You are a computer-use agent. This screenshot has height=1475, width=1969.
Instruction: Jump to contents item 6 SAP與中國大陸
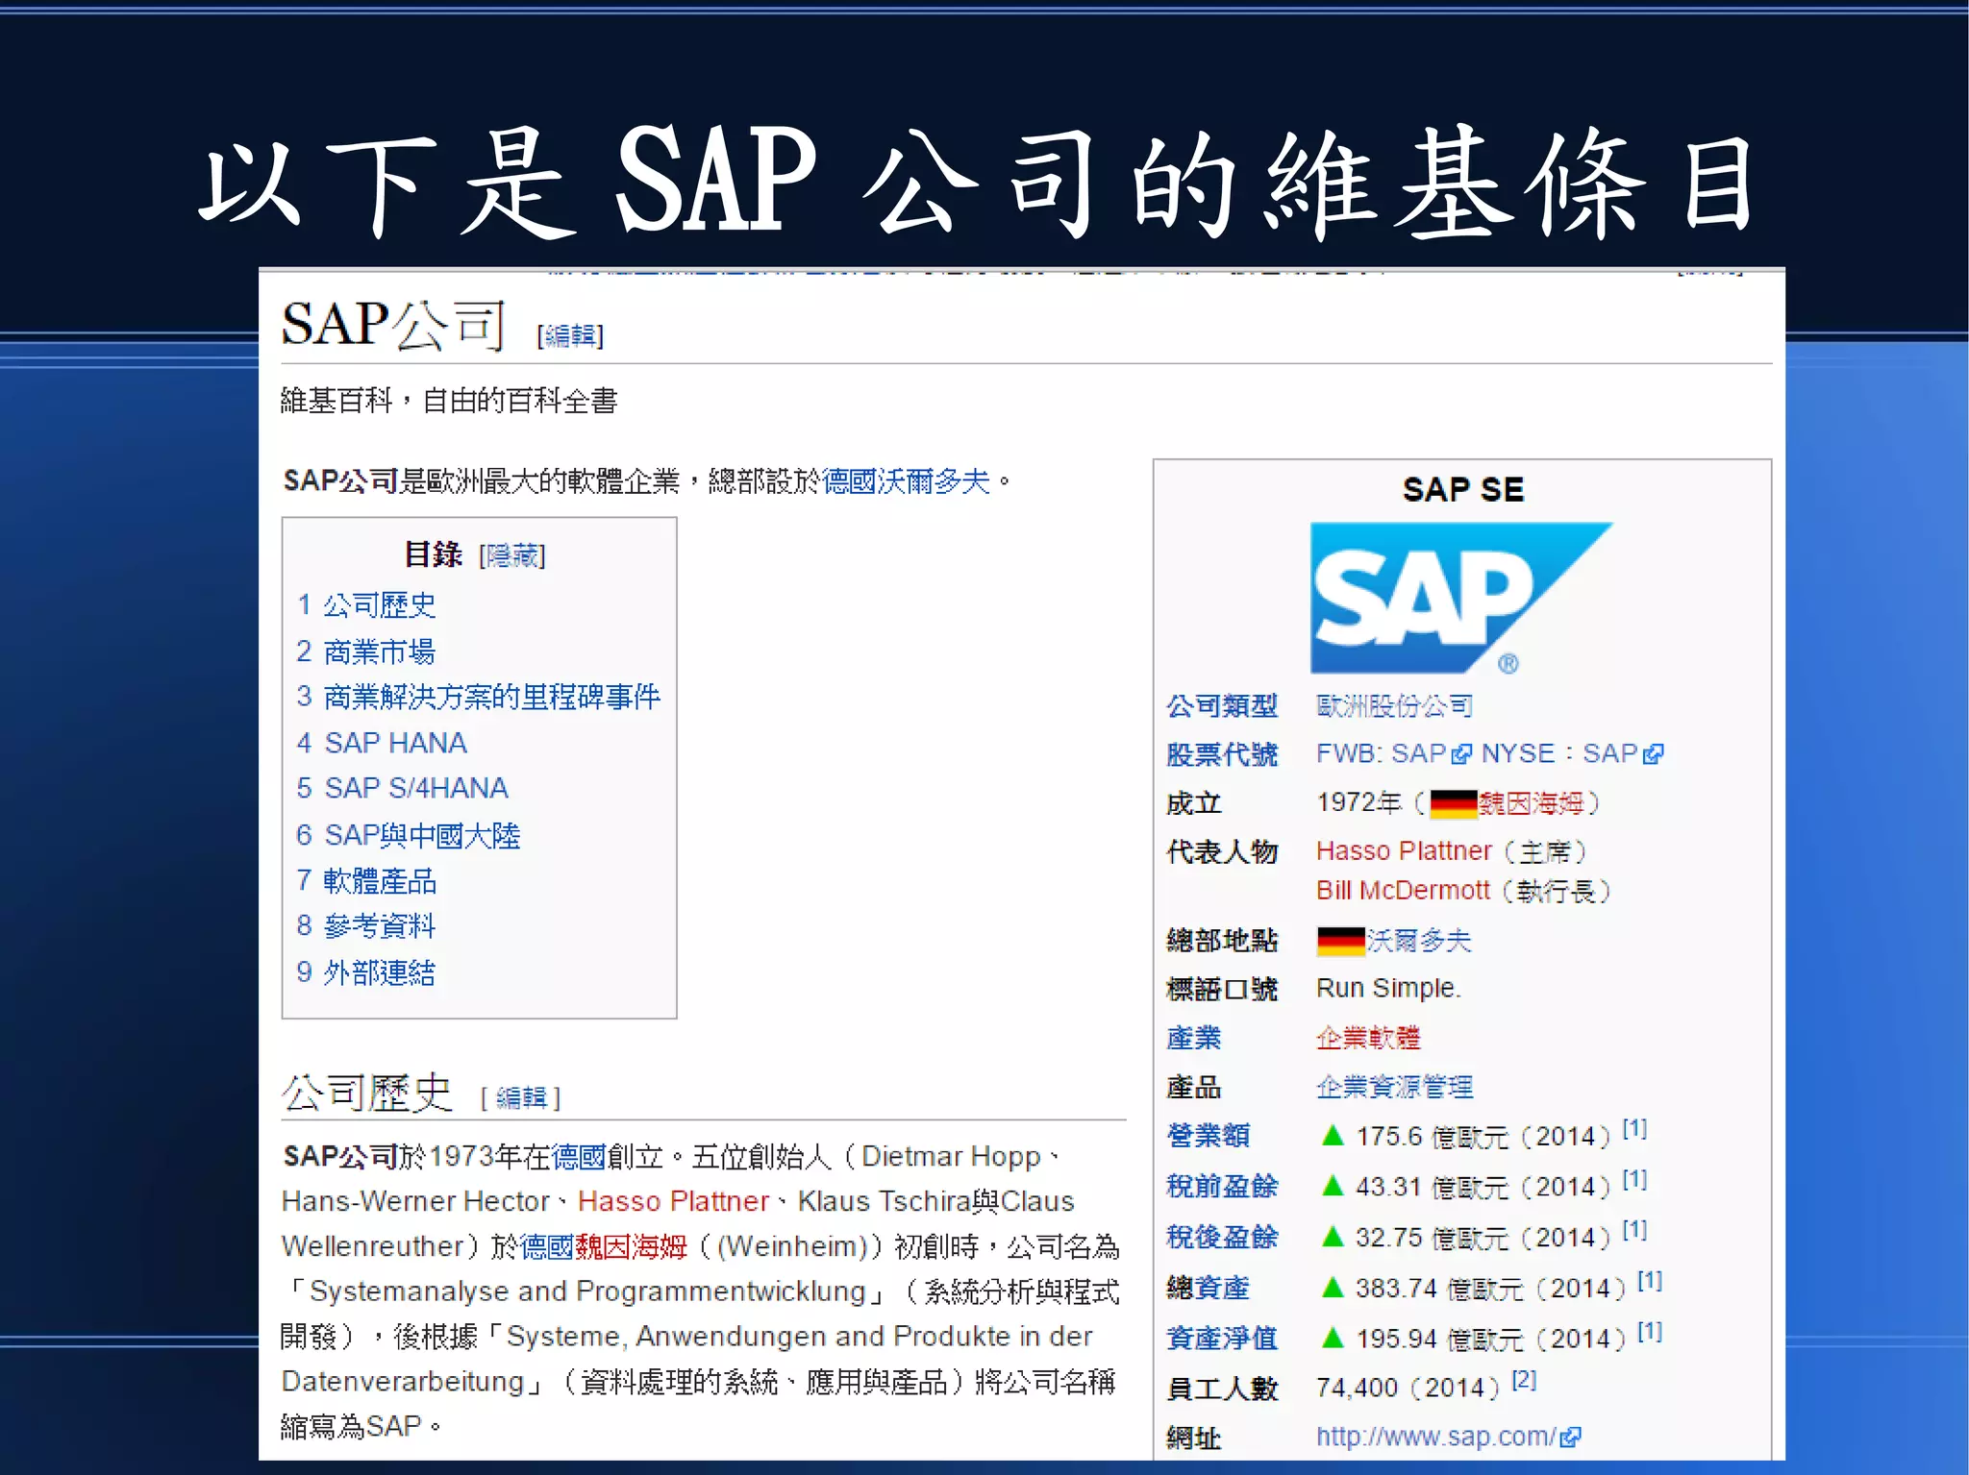[x=408, y=835]
